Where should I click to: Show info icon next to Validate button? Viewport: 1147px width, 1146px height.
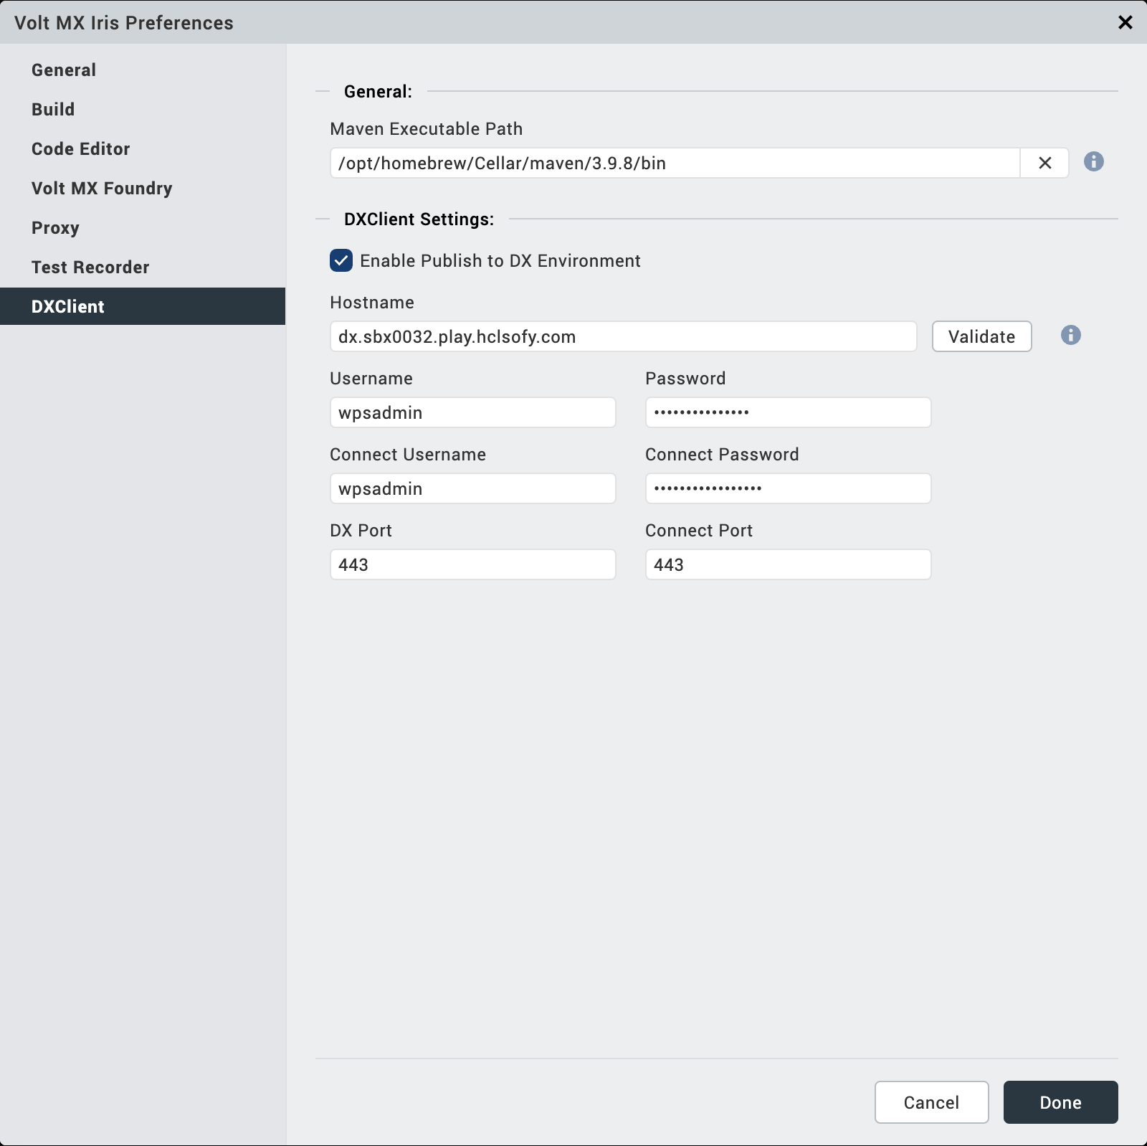[x=1070, y=335]
